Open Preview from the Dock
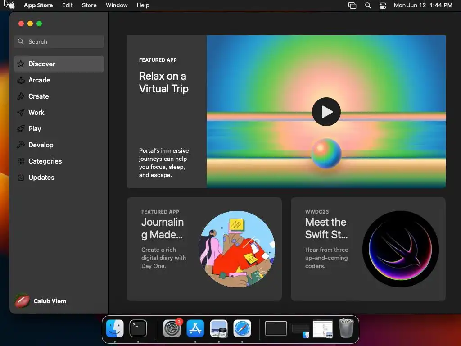 tap(219, 328)
